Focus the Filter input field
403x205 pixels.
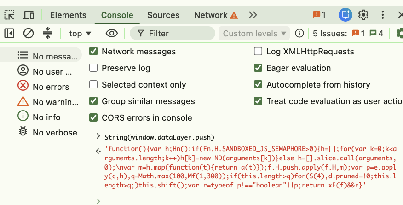pos(173,33)
